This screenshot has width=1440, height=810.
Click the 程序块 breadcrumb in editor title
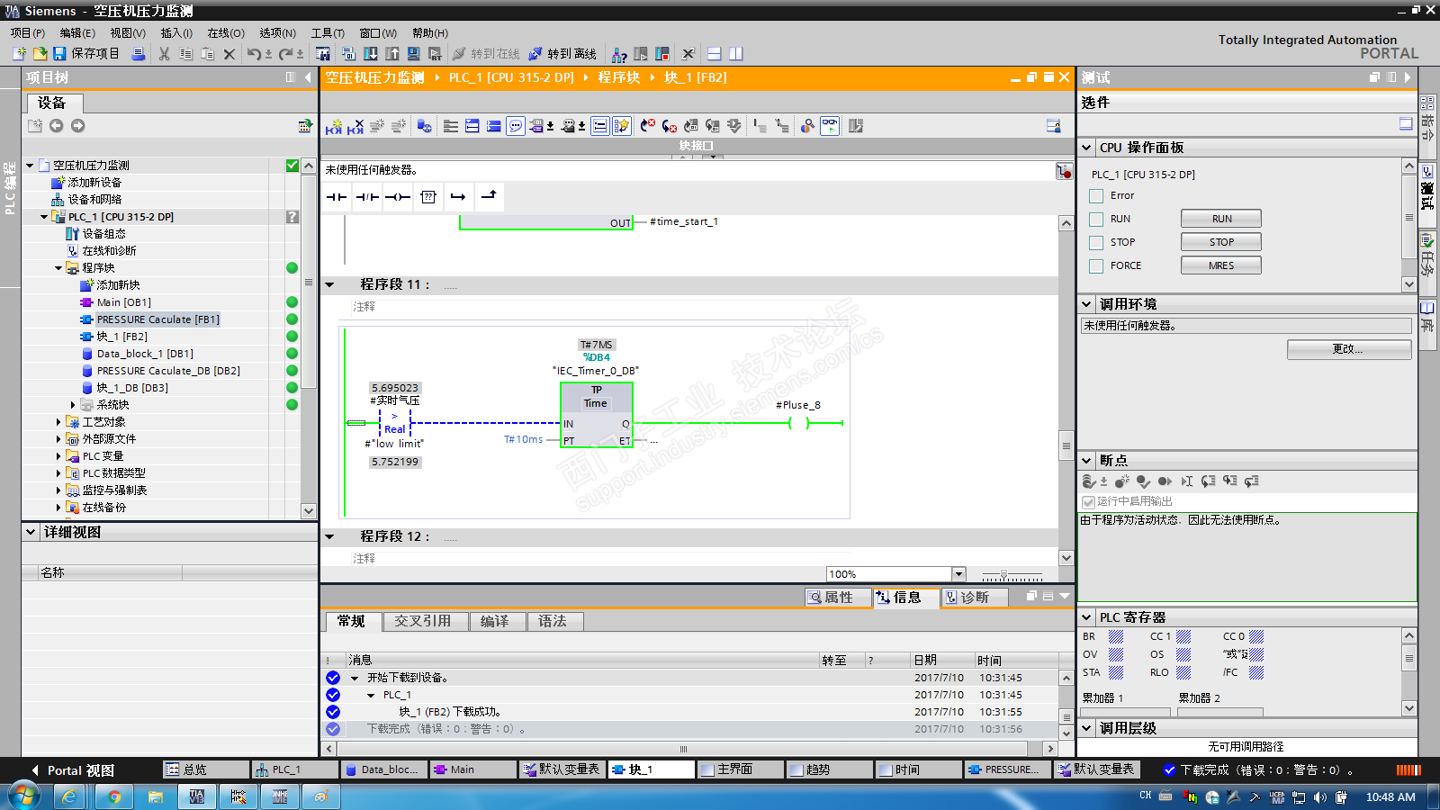click(x=619, y=77)
